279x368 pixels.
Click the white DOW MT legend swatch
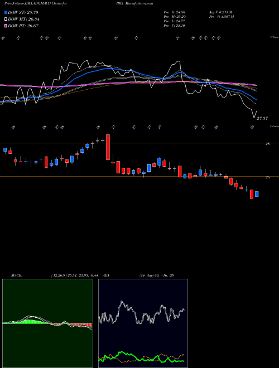[x=6, y=19]
